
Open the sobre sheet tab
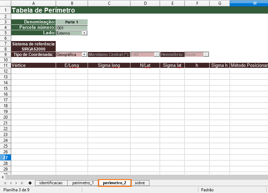140,183
